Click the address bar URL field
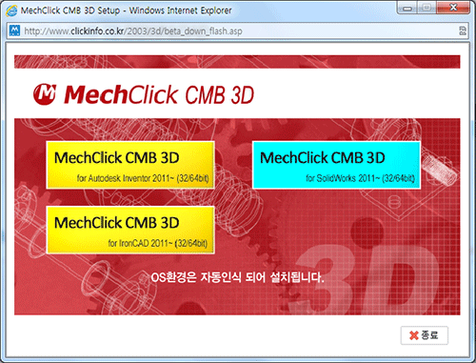This screenshot has width=476, height=363. click(x=238, y=31)
